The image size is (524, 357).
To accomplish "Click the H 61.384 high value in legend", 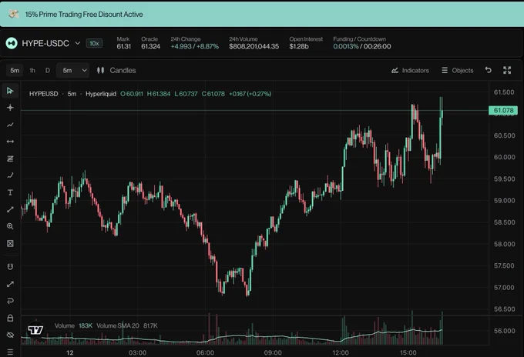I will (159, 94).
